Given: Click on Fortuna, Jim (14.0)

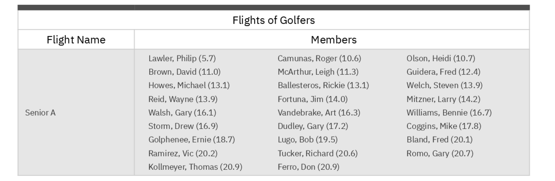Looking at the screenshot, I should click(312, 99).
